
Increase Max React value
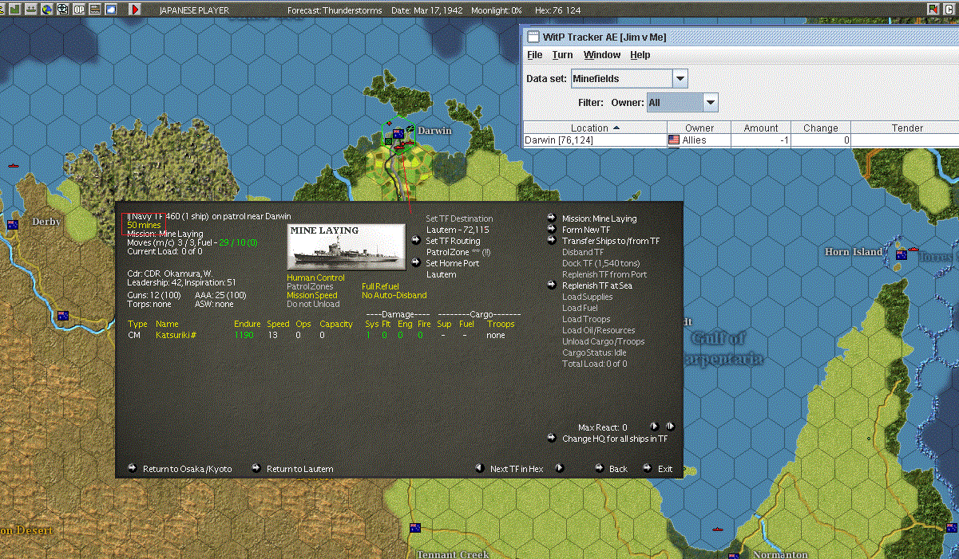tap(671, 427)
